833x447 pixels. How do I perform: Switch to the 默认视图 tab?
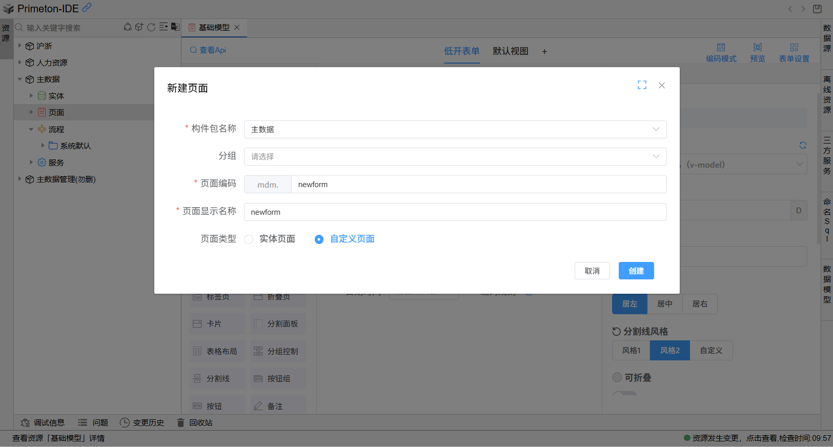510,51
